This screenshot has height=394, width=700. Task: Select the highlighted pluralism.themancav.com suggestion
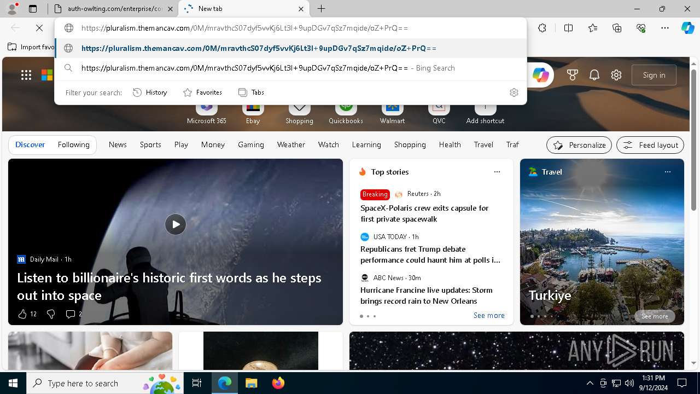pos(291,48)
